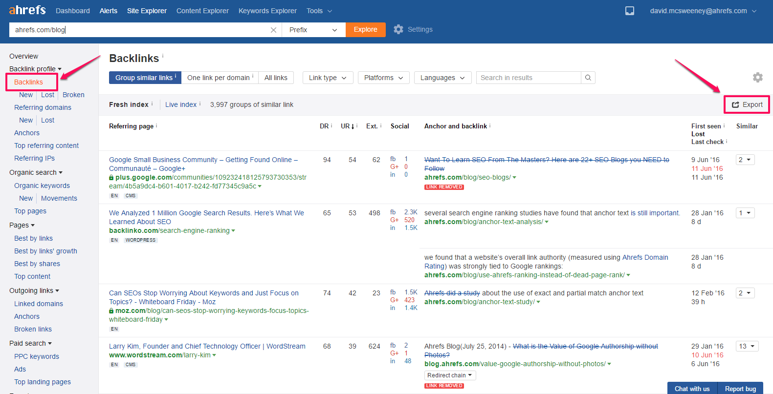Open the backlinko We Analyzed 1 Million link
Image resolution: width=773 pixels, height=394 pixels.
coord(206,217)
